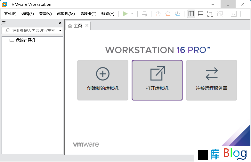Click the library search input field
This screenshot has width=251, height=162.
32,30
